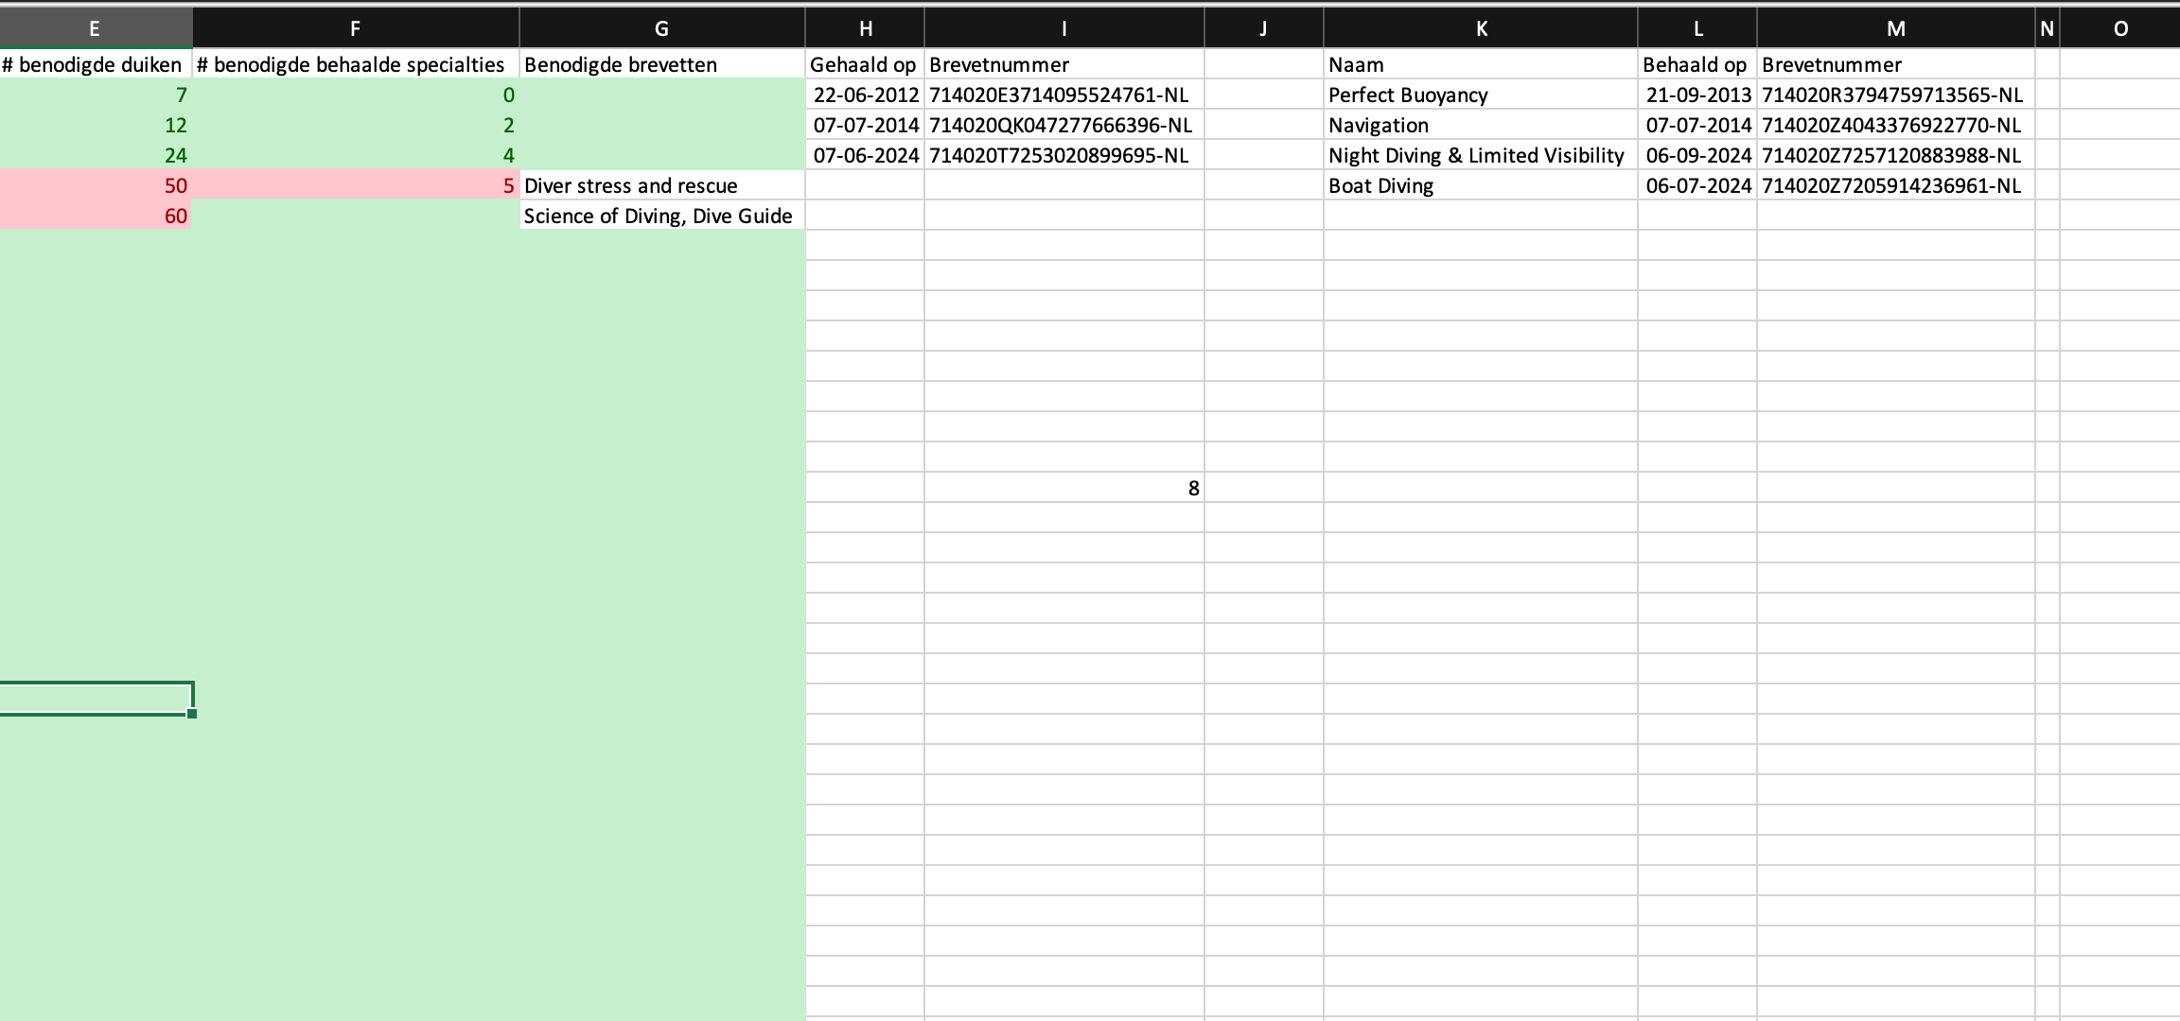Select the 'Diver stress and rescue' cell
Image resolution: width=2180 pixels, height=1021 pixels.
click(662, 185)
